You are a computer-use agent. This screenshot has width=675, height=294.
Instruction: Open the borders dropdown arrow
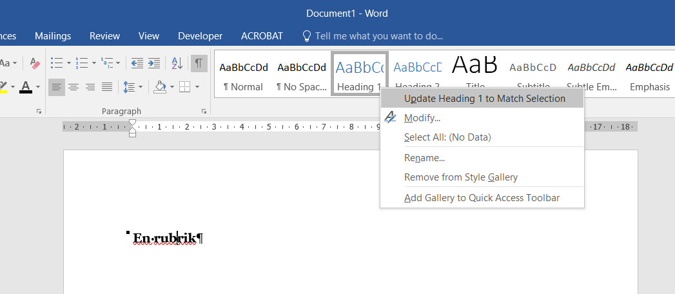click(197, 88)
